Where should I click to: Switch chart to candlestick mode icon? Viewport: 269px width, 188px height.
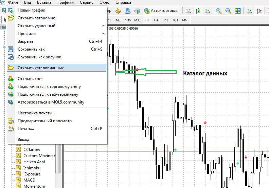tap(198, 11)
